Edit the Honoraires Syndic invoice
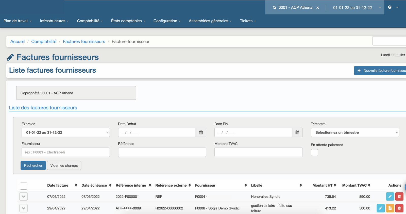 (x=390, y=196)
